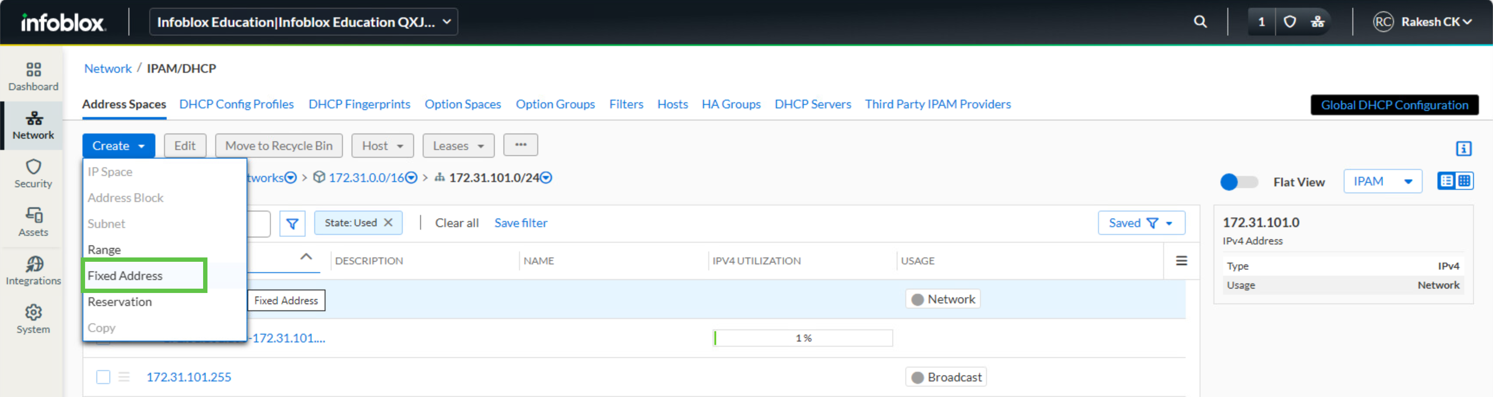Open the Rakesh CK user menu
1493x397 pixels.
(1436, 22)
